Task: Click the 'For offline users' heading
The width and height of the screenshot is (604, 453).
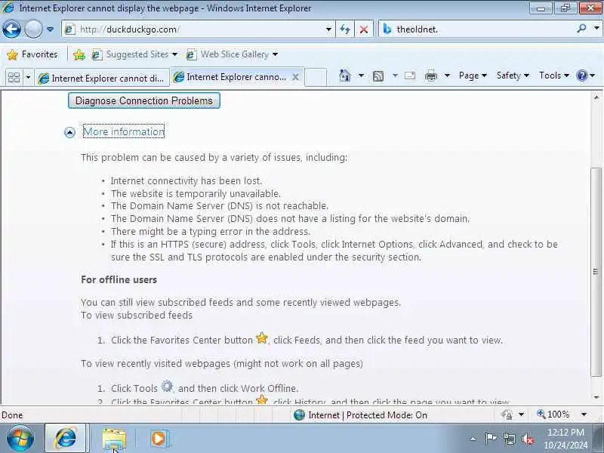Action: (x=119, y=279)
